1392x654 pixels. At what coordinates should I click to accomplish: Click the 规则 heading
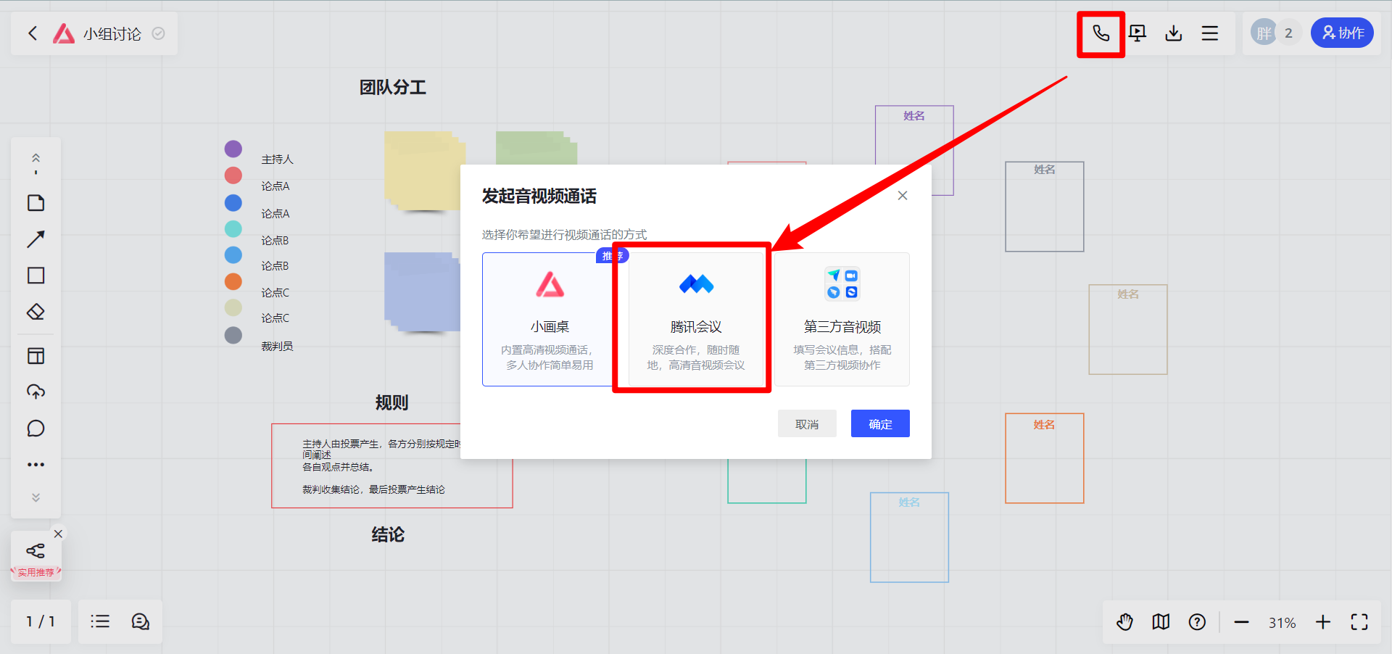click(x=391, y=403)
